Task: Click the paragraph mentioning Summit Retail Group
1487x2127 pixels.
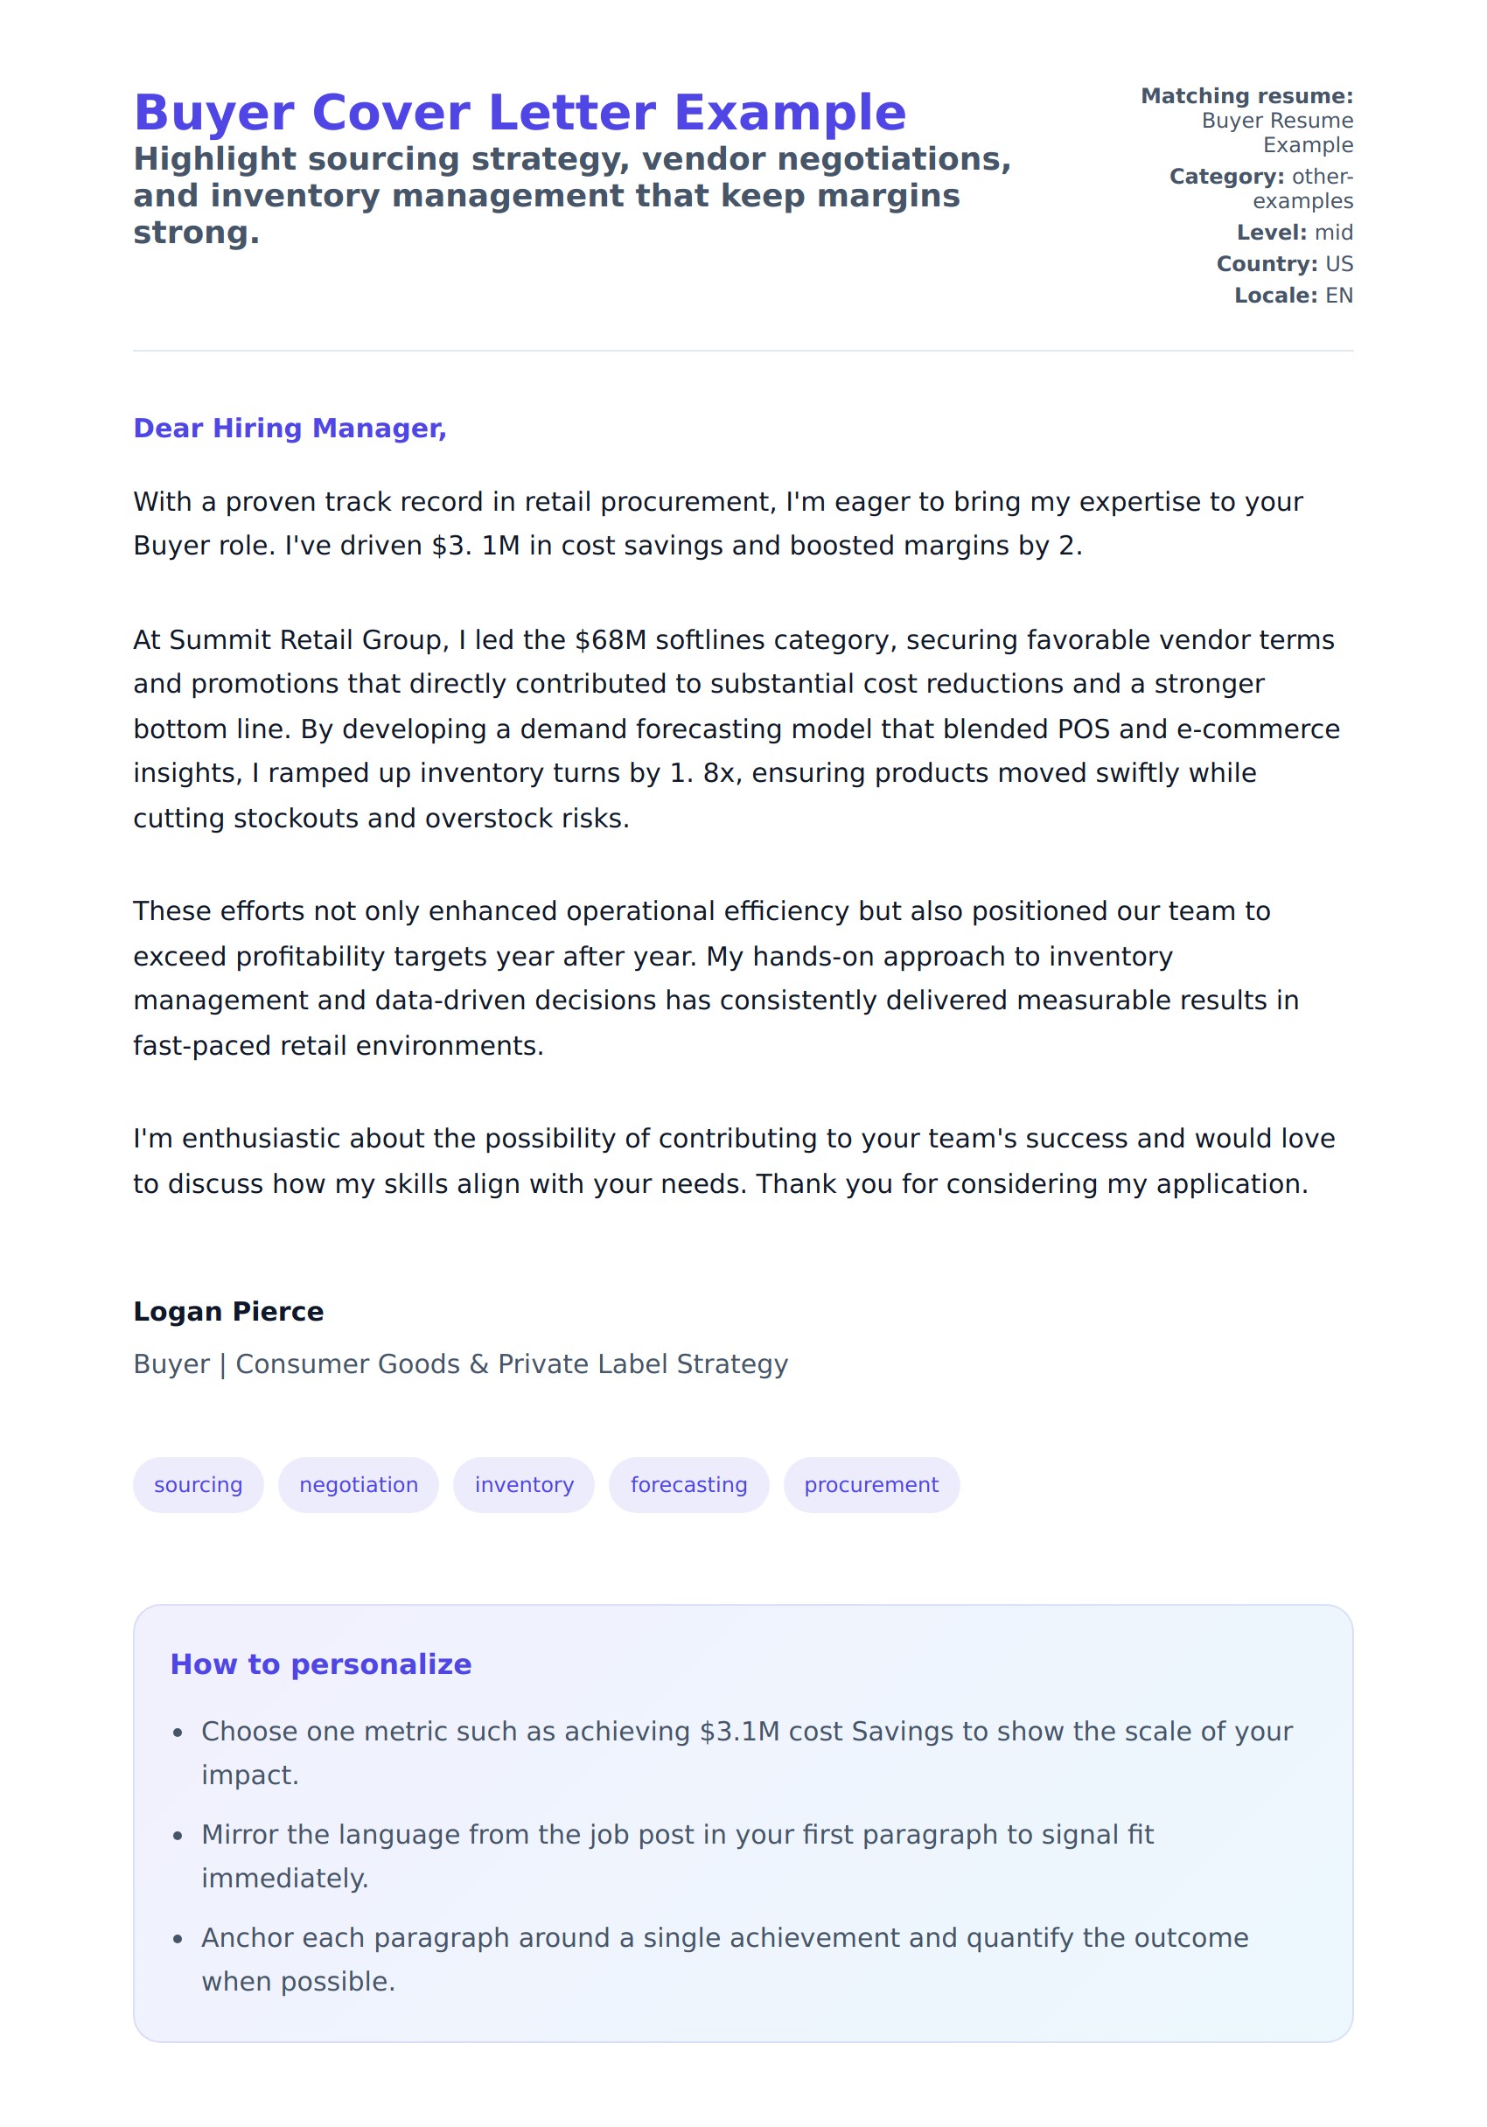Action: [x=737, y=729]
